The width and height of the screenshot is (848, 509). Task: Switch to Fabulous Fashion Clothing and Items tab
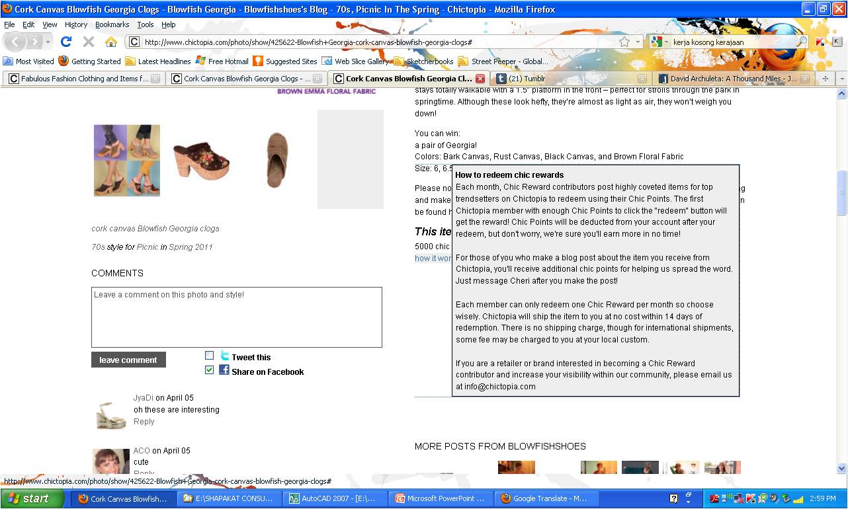click(x=83, y=79)
